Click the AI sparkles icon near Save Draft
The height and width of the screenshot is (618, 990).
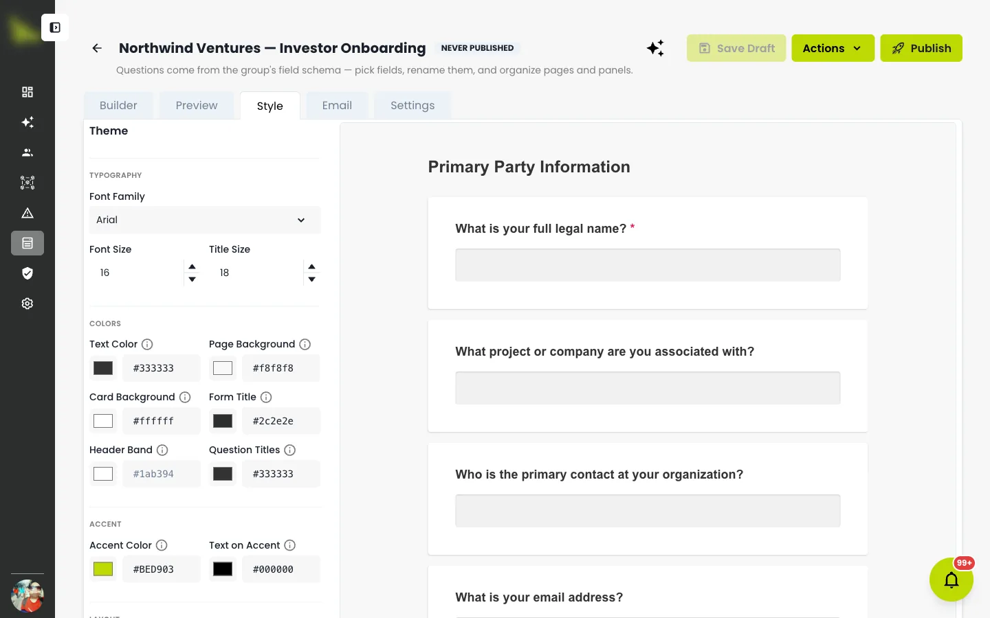(x=655, y=48)
